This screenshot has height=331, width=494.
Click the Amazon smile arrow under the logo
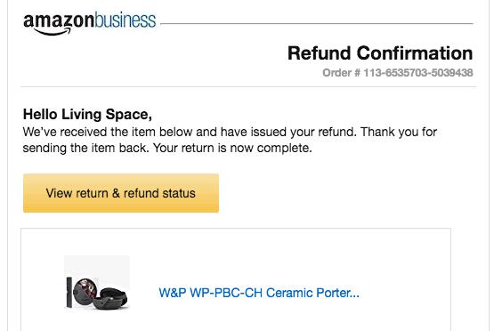click(x=52, y=32)
